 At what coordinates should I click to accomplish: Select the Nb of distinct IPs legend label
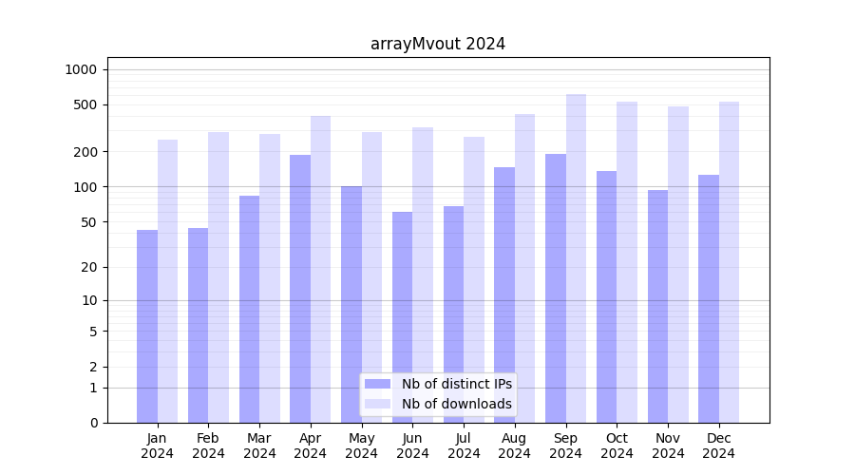(x=456, y=384)
